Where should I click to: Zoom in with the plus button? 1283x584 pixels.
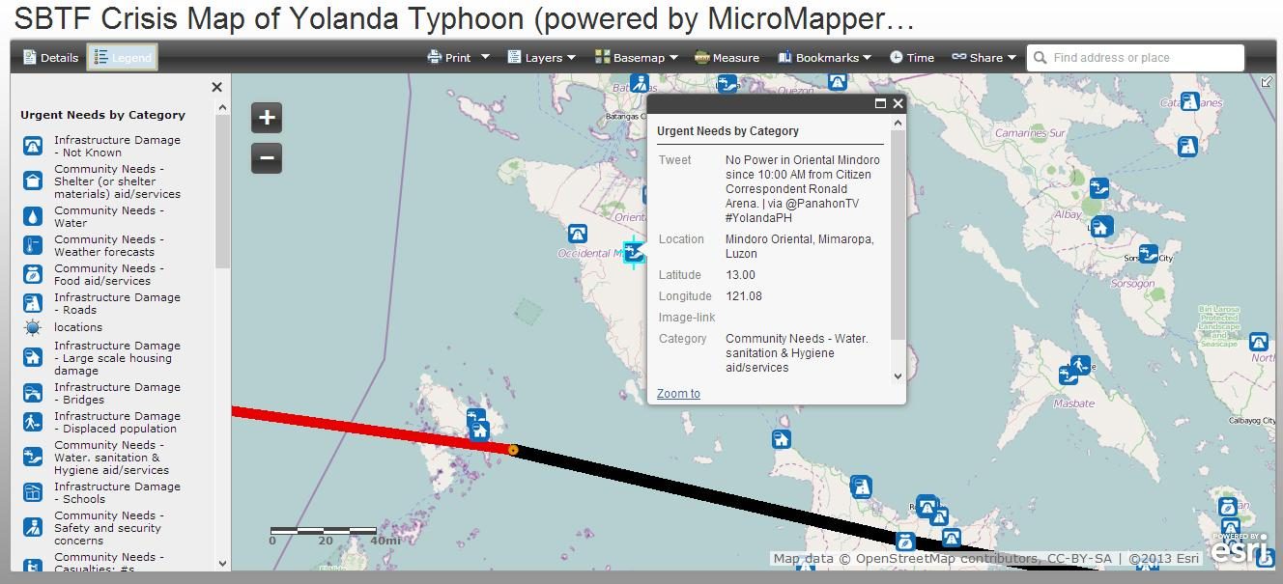click(267, 118)
